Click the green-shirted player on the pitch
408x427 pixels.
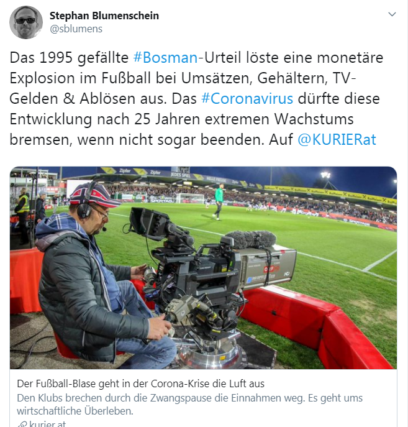(219, 202)
